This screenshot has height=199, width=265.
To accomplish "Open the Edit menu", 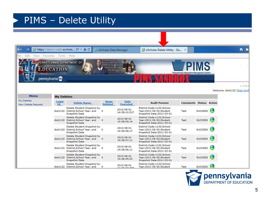I will coord(27,56).
